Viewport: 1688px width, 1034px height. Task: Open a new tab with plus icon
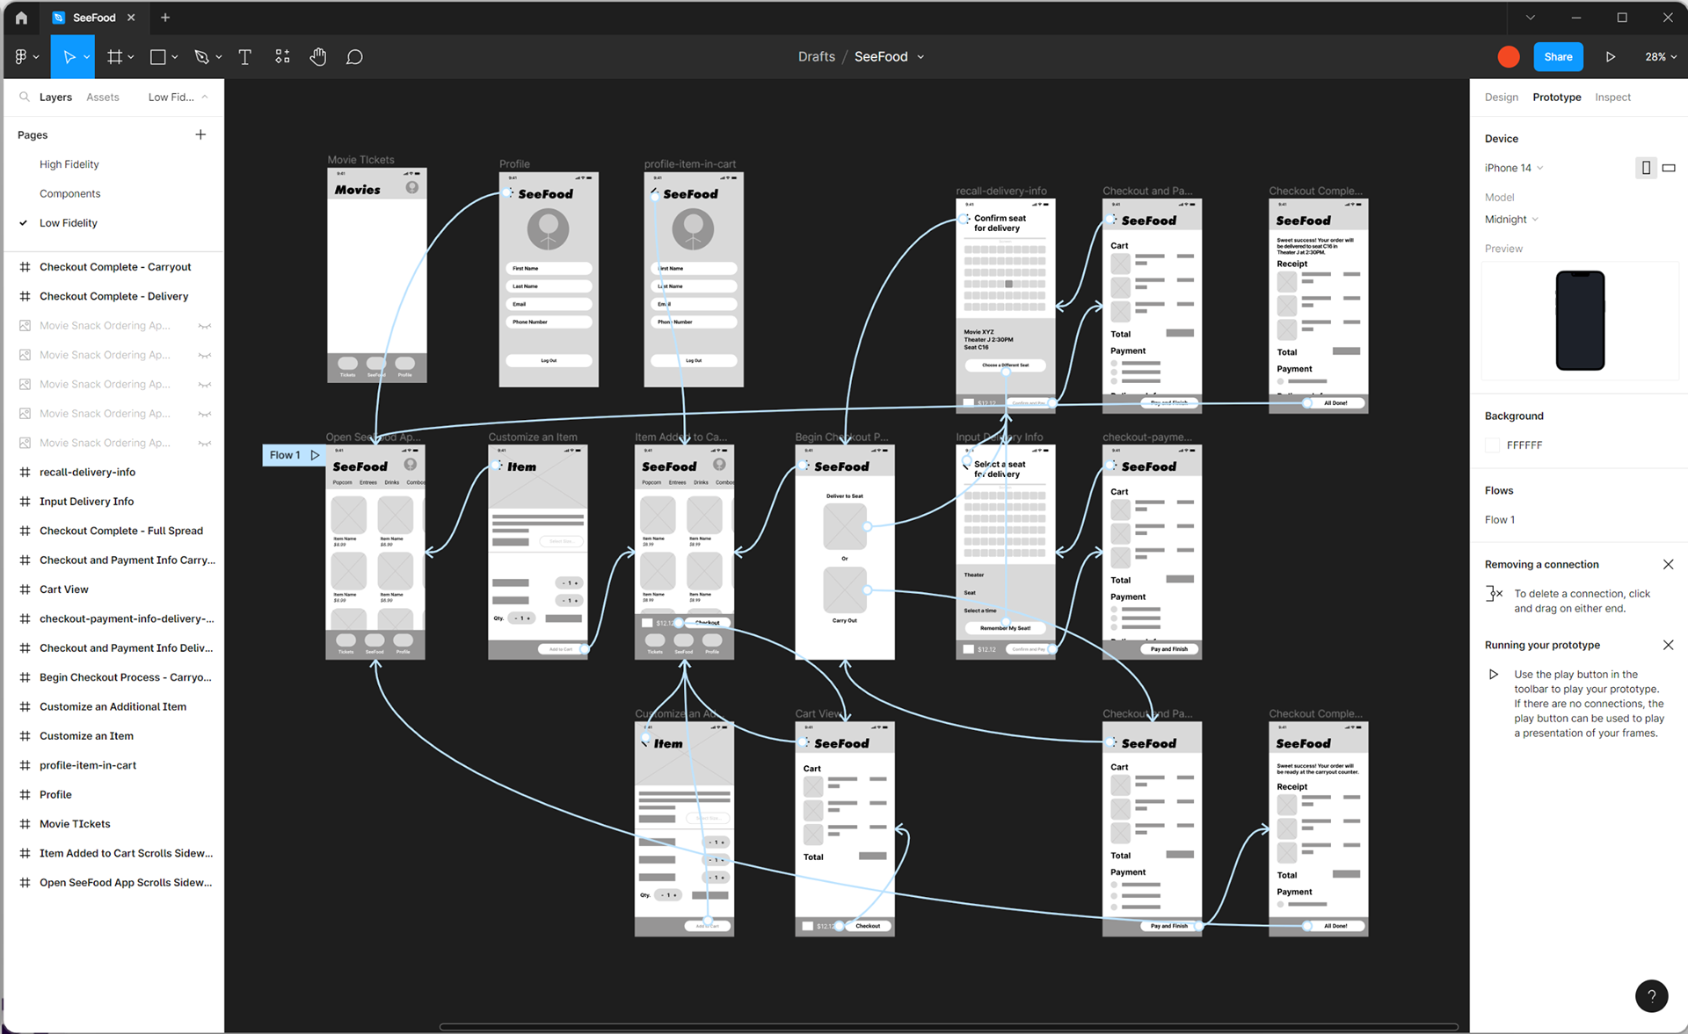(165, 18)
